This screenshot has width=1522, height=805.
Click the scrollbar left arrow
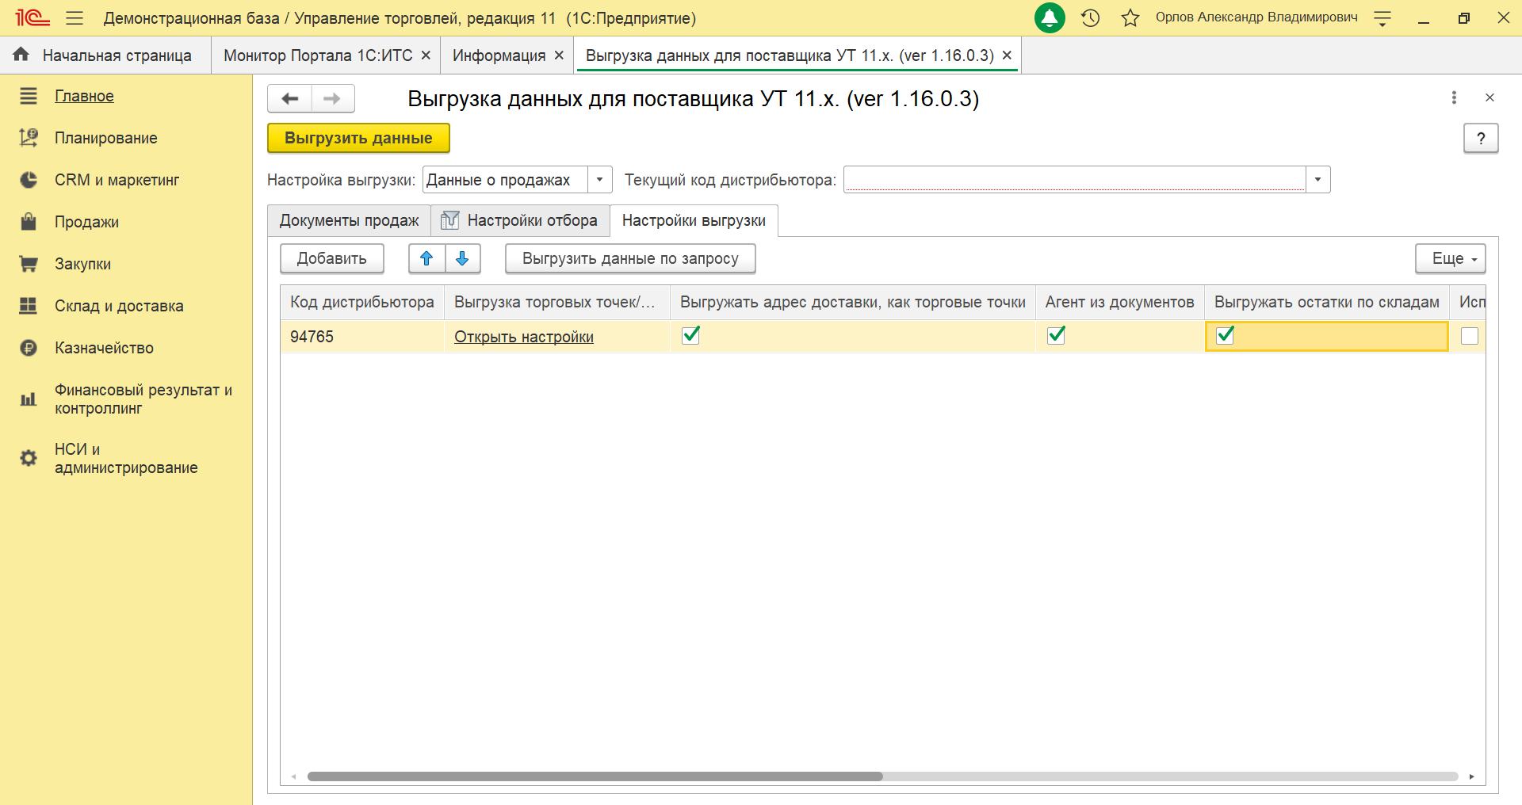[293, 776]
